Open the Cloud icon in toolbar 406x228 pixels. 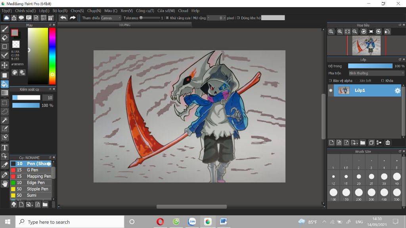[6, 18]
